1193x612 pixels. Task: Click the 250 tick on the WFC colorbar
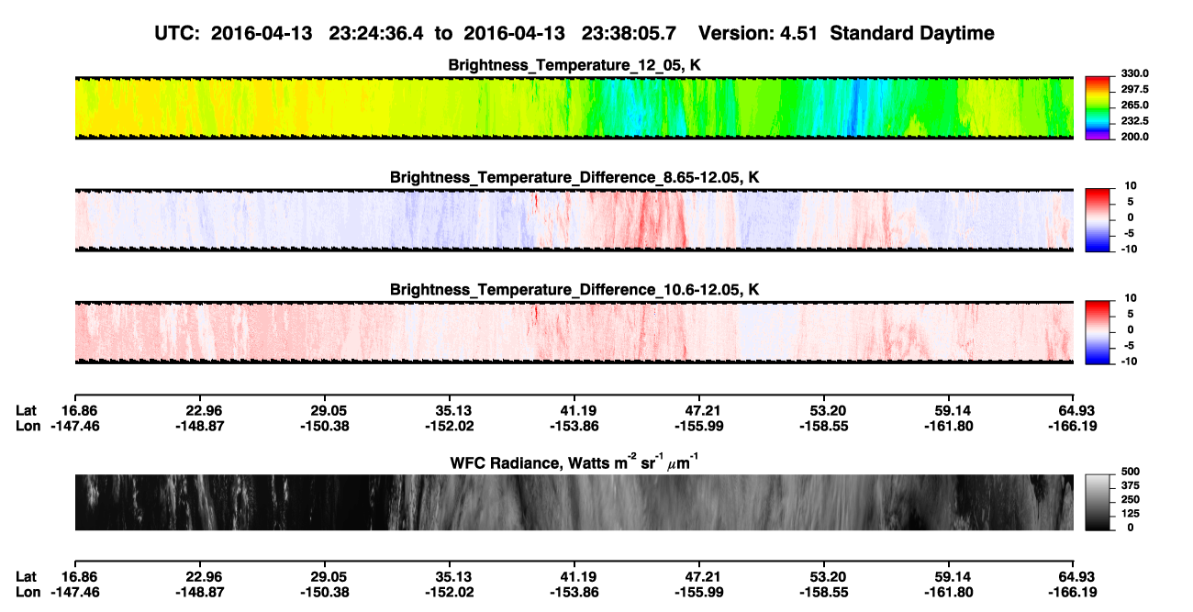[x=1131, y=500]
